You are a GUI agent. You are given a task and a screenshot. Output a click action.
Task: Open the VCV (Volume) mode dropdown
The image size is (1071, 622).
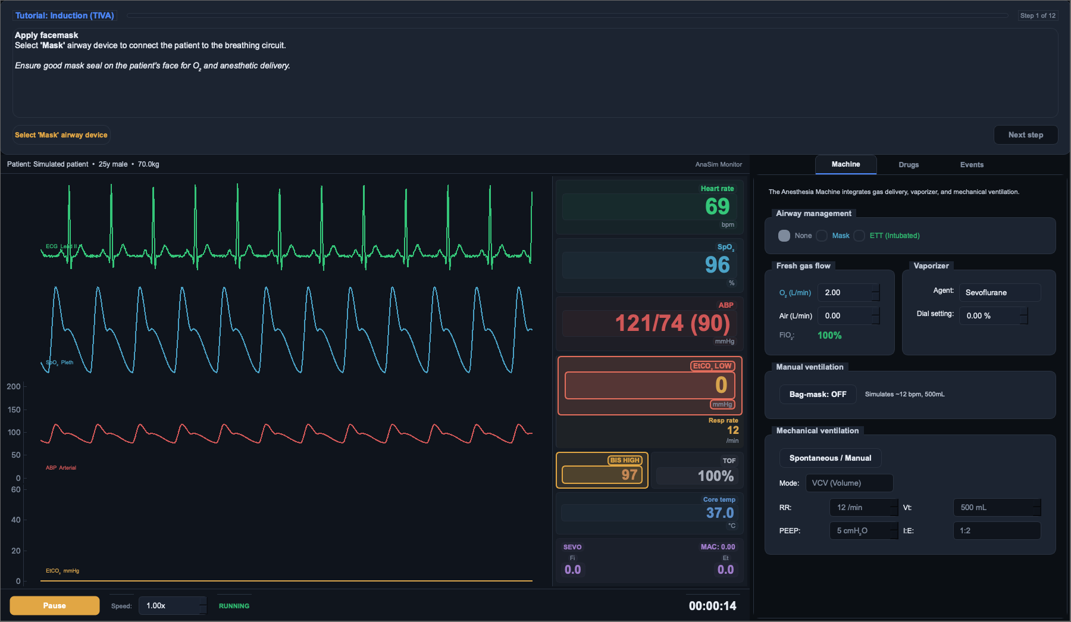(x=849, y=483)
